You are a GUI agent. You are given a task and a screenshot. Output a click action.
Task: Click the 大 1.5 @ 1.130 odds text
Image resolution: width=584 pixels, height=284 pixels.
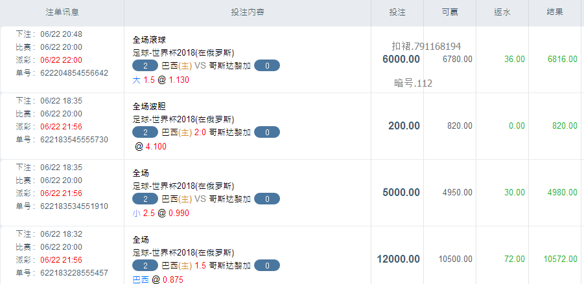[x=161, y=80]
